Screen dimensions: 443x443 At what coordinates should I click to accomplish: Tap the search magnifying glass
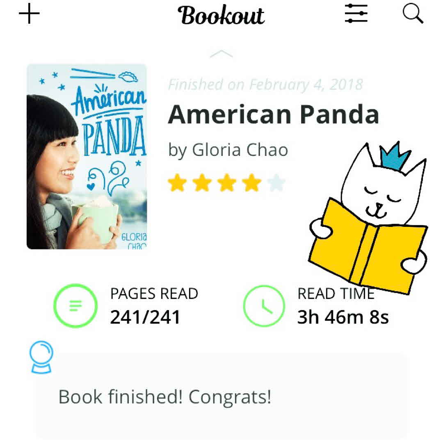pyautogui.click(x=413, y=15)
